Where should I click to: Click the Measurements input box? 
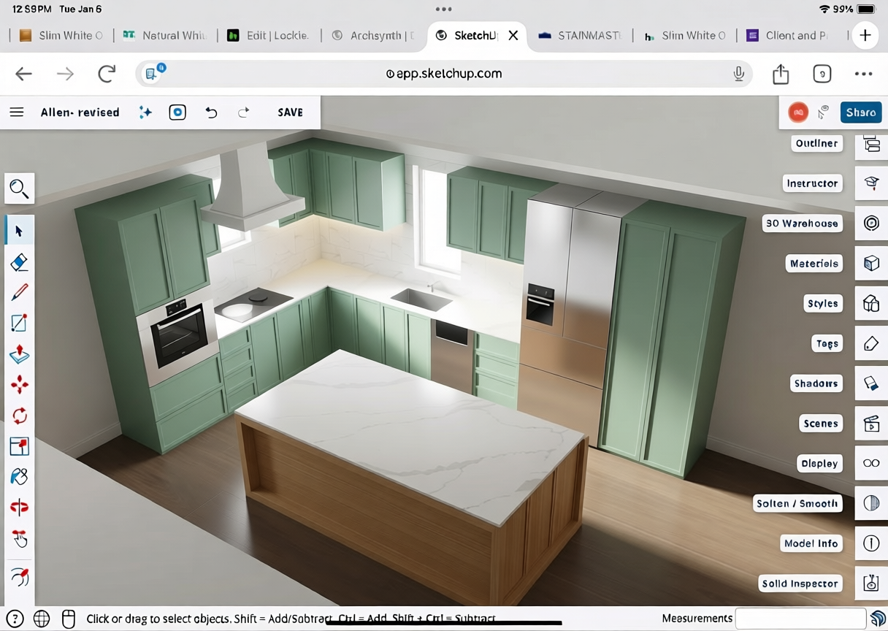(800, 619)
